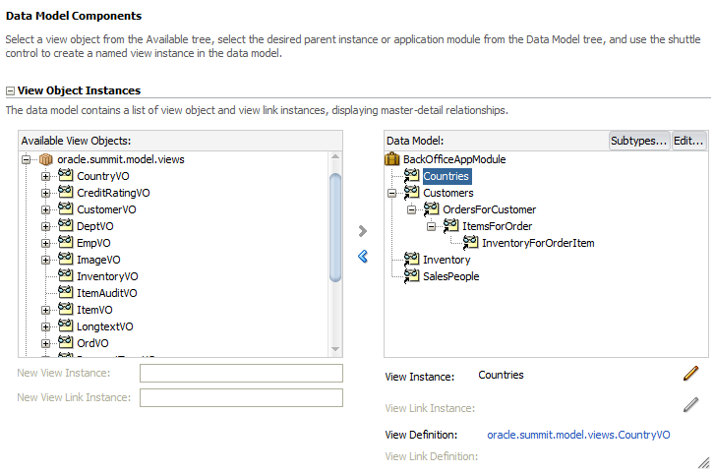Expand the ImageVO node

[x=45, y=260]
